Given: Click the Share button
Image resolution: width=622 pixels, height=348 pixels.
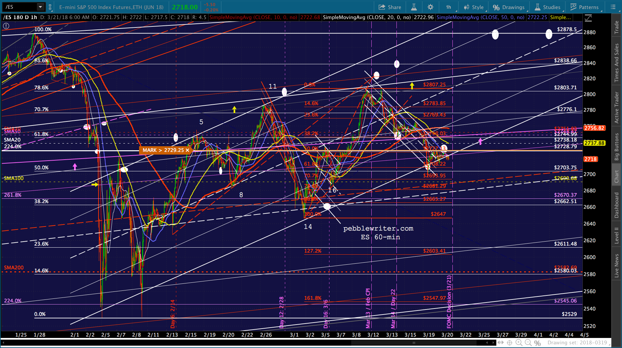Looking at the screenshot, I should pos(390,7).
